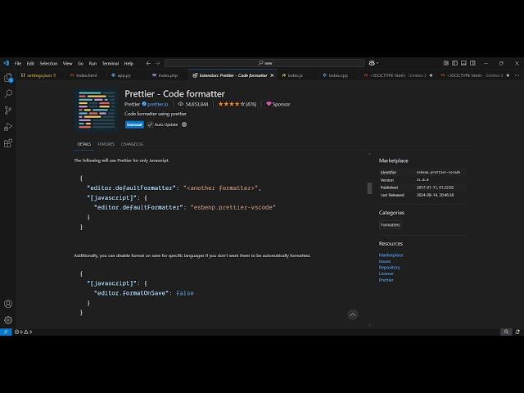
Task: Open the Search view in activity bar
Action: (8, 93)
